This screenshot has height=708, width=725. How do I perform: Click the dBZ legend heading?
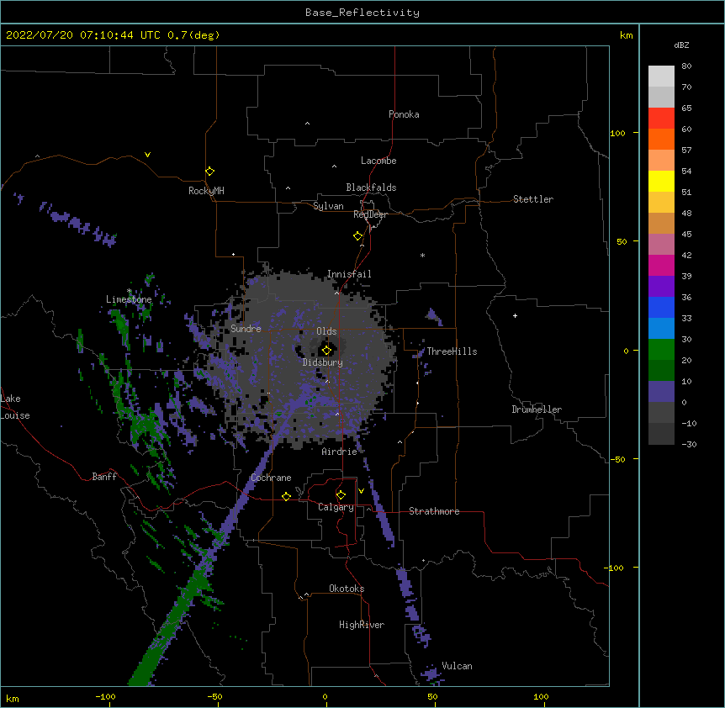point(681,45)
